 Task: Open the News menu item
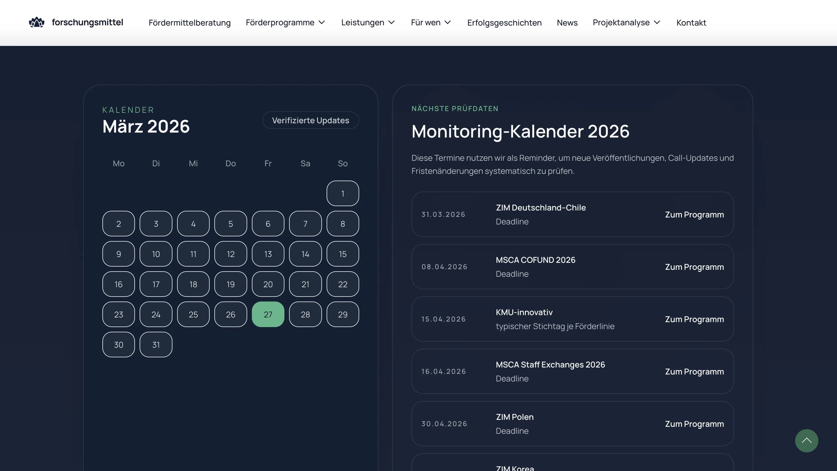[x=567, y=23]
